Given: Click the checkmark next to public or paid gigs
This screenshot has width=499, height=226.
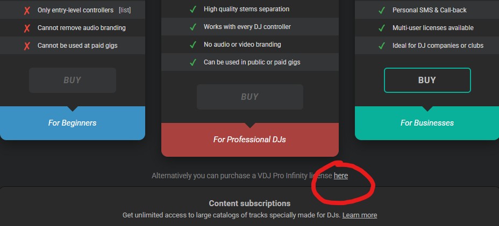Looking at the screenshot, I should (193, 62).
